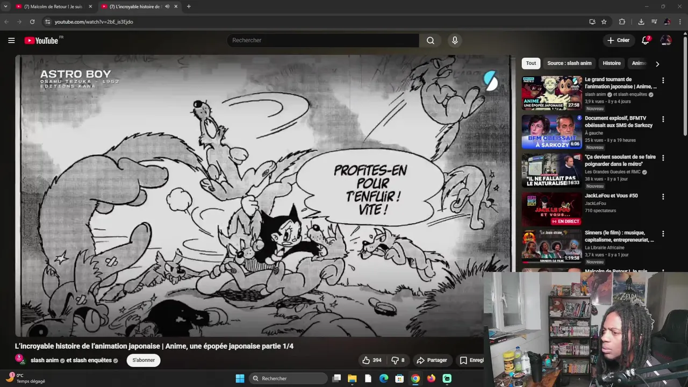Open the Sinners film video thumbnail
Image resolution: width=688 pixels, height=387 pixels.
point(551,247)
